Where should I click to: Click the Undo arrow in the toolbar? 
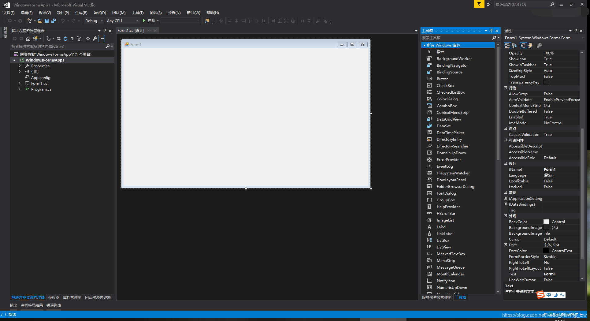point(63,21)
